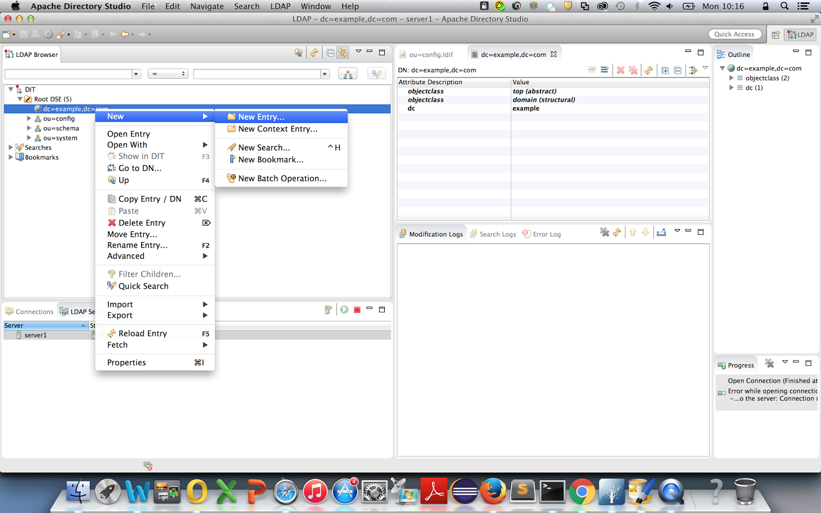Viewport: 821px width, 513px height.
Task: Refresh the LDAP Browser tree
Action: coord(314,52)
